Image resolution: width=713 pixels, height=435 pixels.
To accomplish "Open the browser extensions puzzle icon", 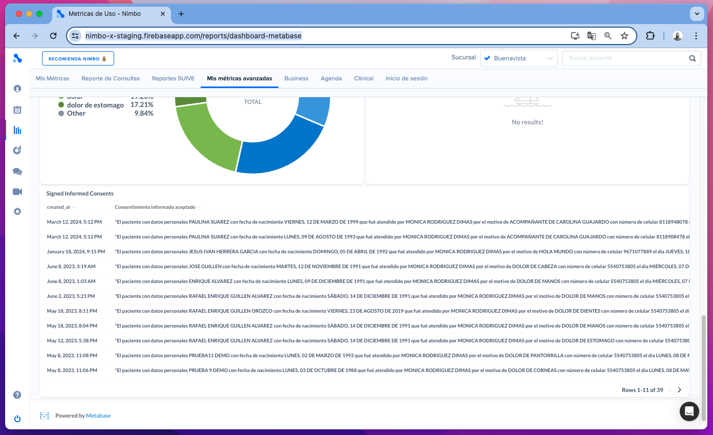I will 650,36.
